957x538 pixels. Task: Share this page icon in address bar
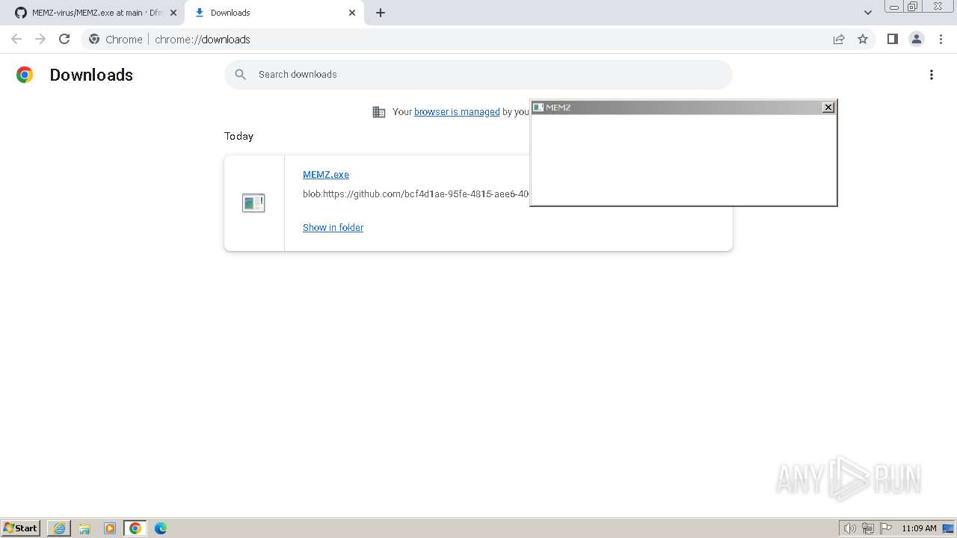[x=839, y=39]
